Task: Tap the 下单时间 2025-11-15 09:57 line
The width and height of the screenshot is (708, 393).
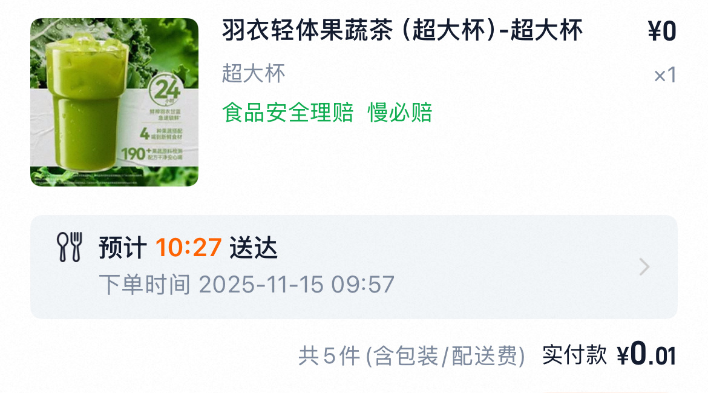Action: click(x=246, y=285)
